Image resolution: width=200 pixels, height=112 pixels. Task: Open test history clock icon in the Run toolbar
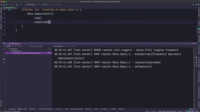point(33,46)
